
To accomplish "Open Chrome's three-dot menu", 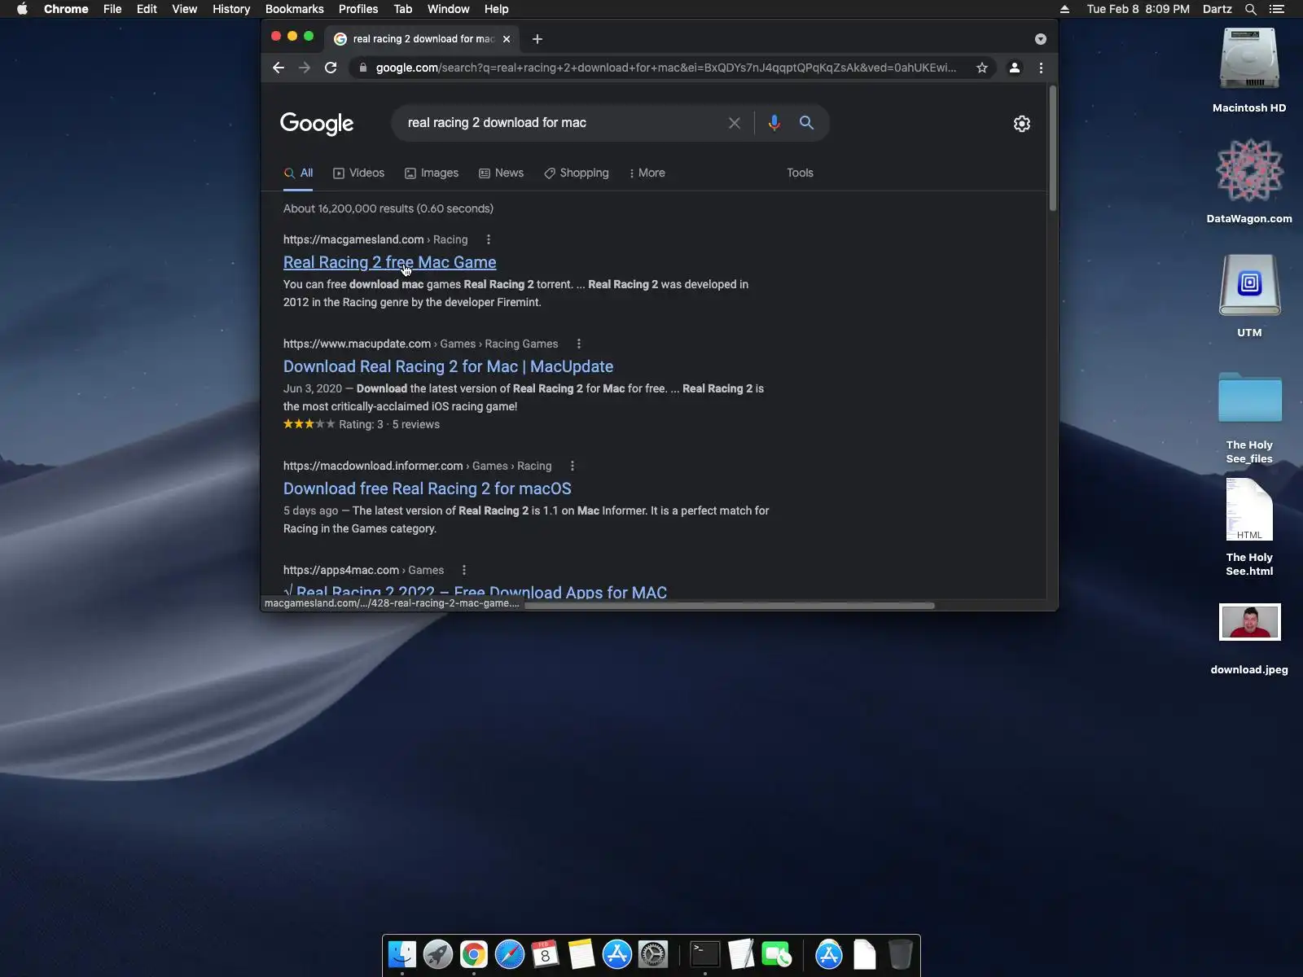I will point(1041,68).
